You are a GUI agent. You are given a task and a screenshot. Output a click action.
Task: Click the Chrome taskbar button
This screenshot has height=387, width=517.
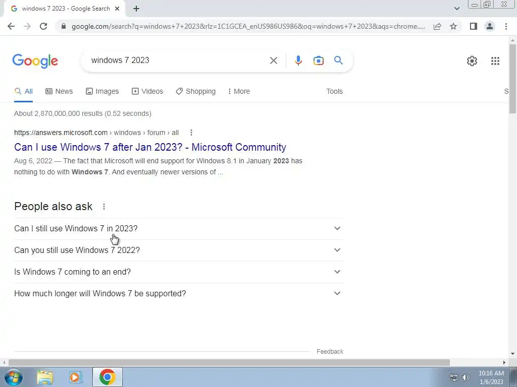107,377
